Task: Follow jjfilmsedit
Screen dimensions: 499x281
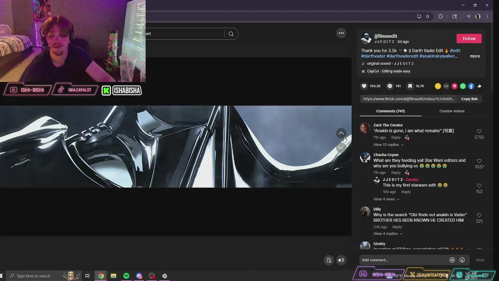Action: (x=469, y=39)
